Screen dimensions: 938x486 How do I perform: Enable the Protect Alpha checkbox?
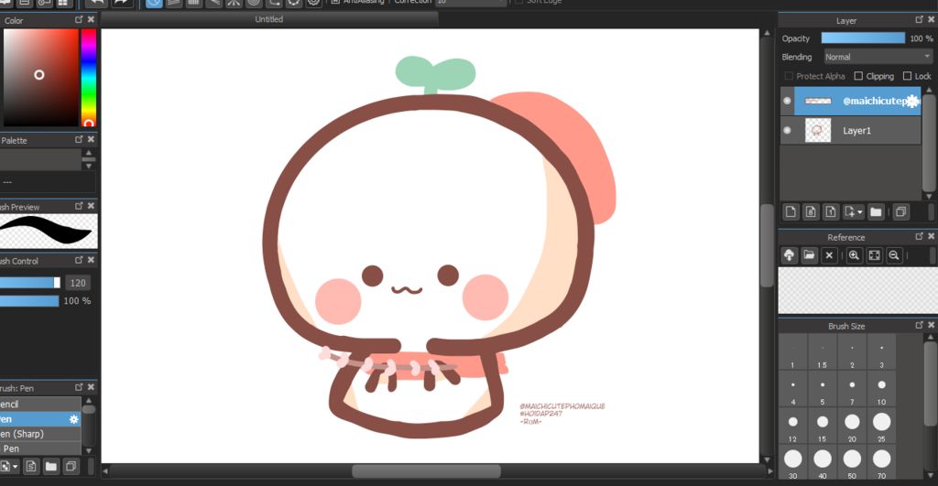point(789,76)
